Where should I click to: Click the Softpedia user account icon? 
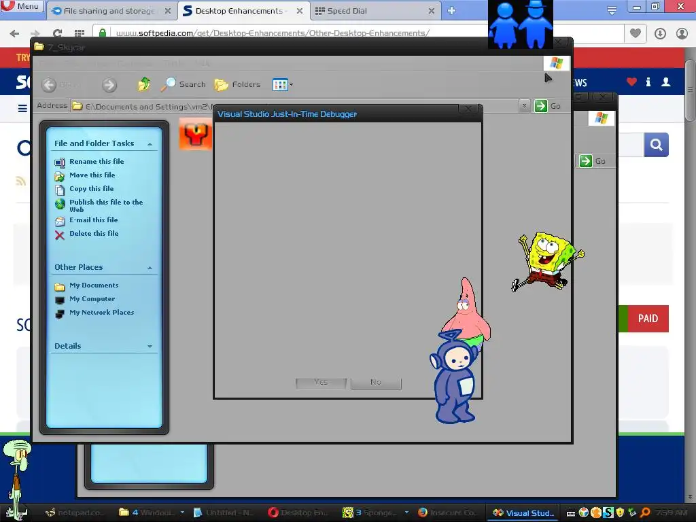pos(666,82)
